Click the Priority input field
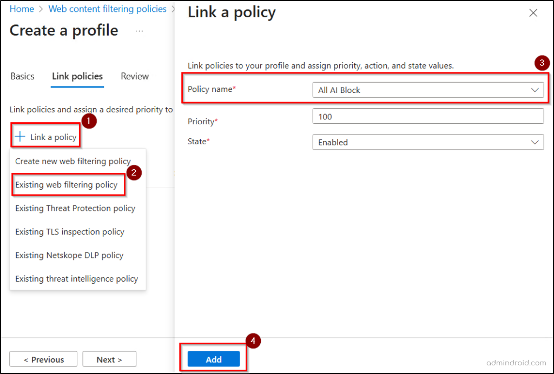 tap(427, 117)
